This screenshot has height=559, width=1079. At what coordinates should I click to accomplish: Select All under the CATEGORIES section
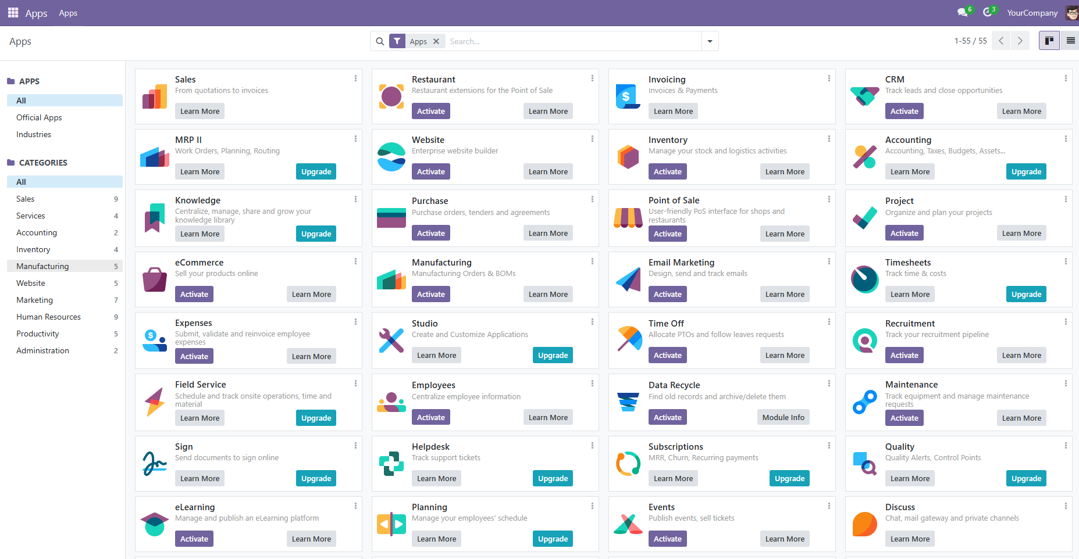point(65,182)
